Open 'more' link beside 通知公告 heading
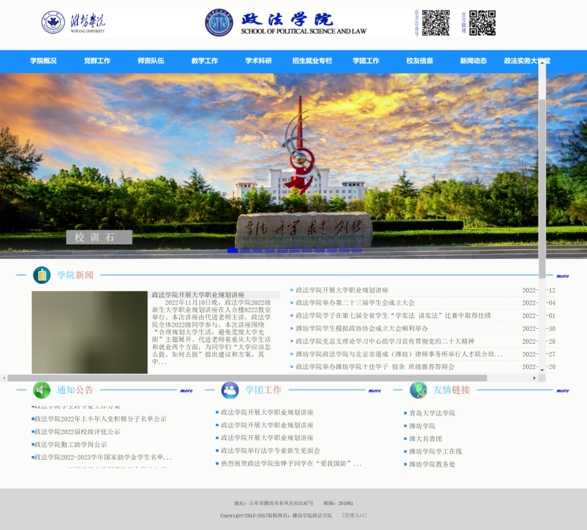587x530 pixels. point(186,390)
